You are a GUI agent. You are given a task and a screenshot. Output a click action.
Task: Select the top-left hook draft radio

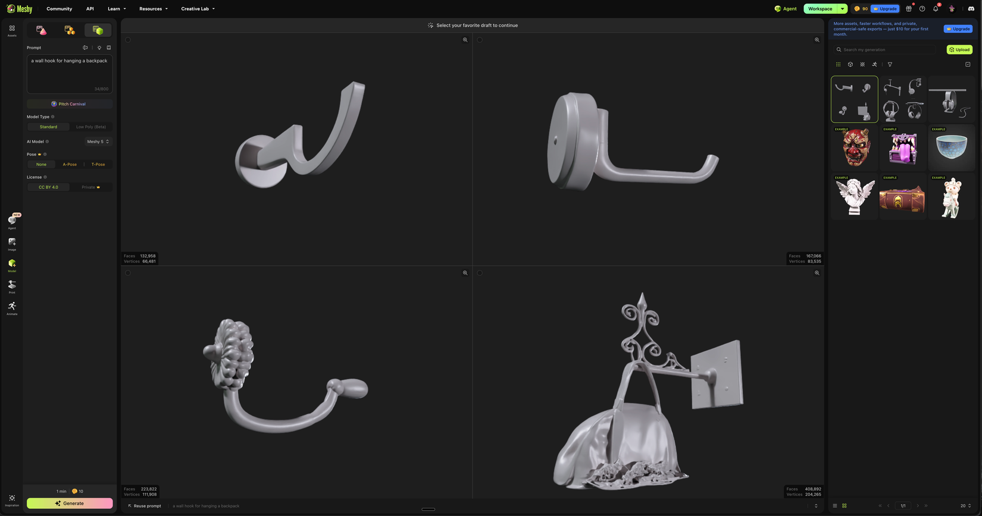click(x=128, y=40)
